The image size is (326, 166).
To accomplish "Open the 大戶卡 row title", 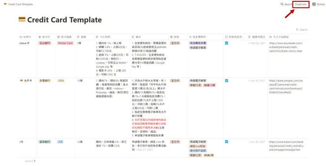I will click(28, 81).
